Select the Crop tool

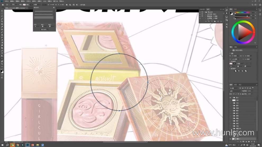(2, 21)
